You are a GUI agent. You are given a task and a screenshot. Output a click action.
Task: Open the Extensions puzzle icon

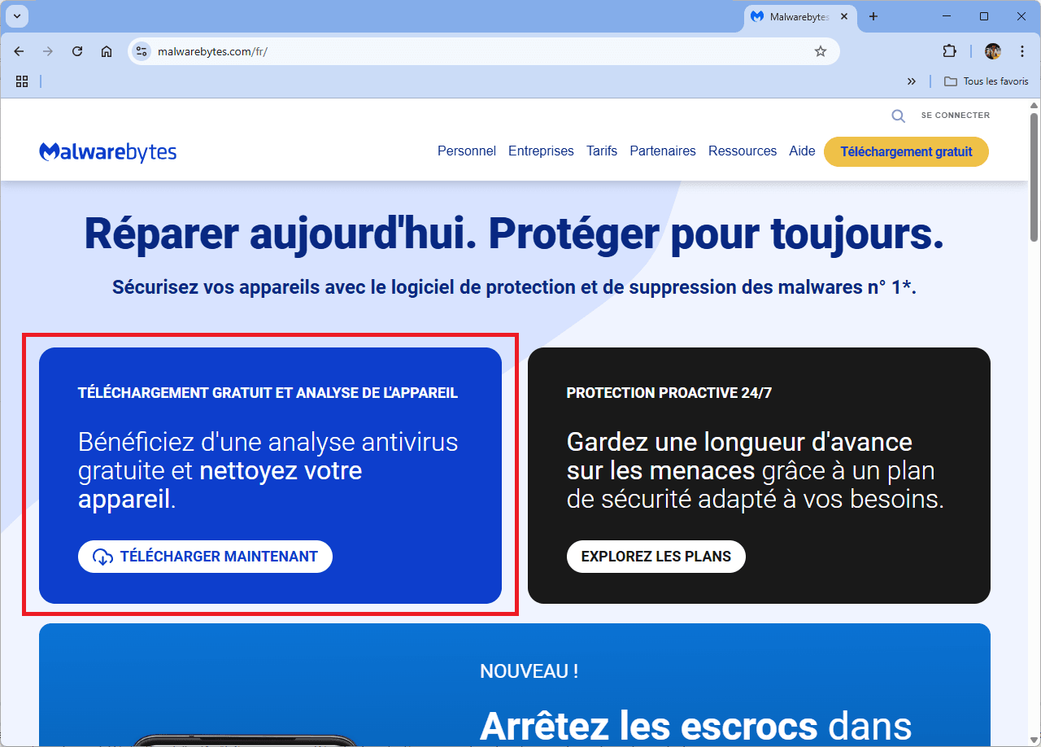coord(949,51)
